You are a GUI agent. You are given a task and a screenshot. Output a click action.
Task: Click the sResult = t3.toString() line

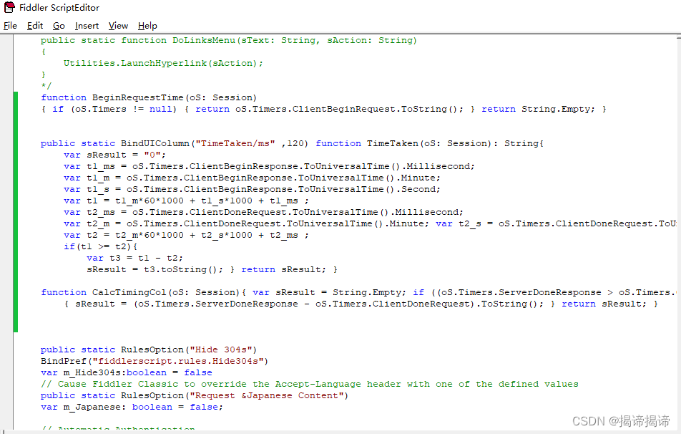point(212,269)
